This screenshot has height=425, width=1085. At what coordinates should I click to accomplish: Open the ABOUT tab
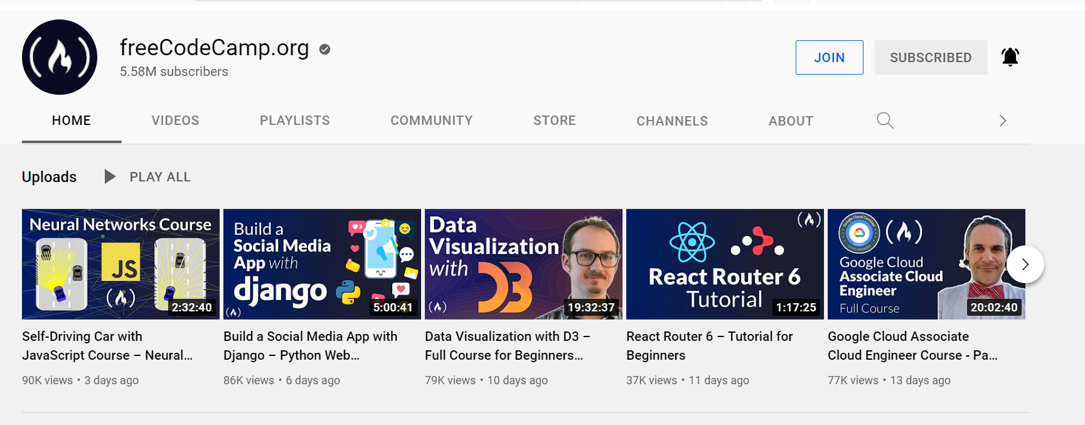791,121
